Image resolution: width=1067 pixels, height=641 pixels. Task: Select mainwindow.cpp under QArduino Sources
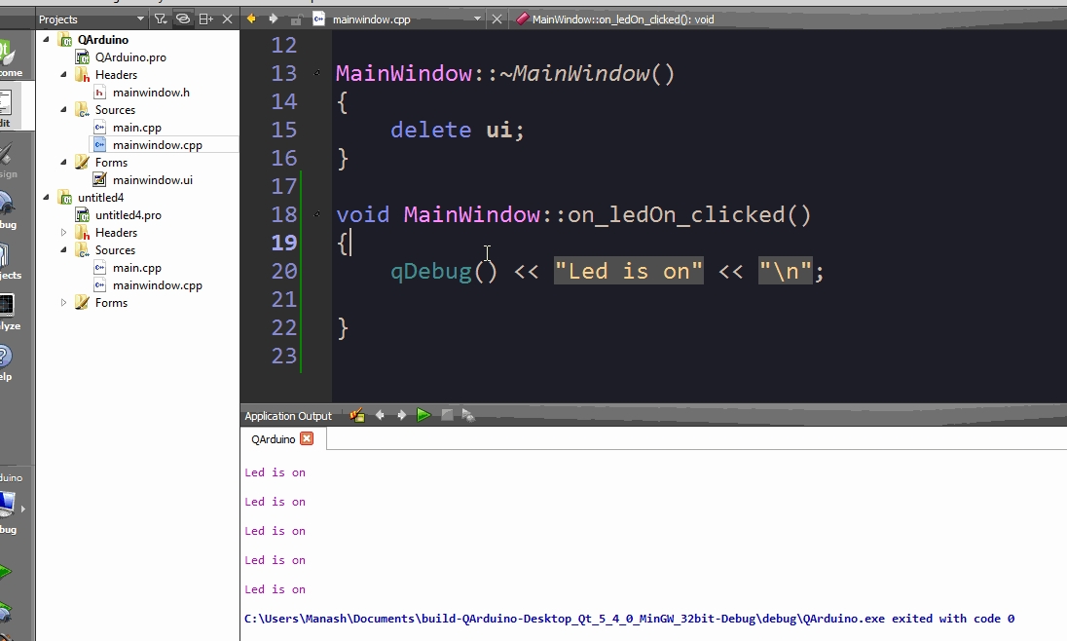[x=157, y=145]
